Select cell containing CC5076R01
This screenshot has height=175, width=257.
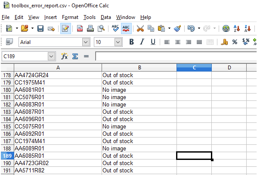pos(58,97)
